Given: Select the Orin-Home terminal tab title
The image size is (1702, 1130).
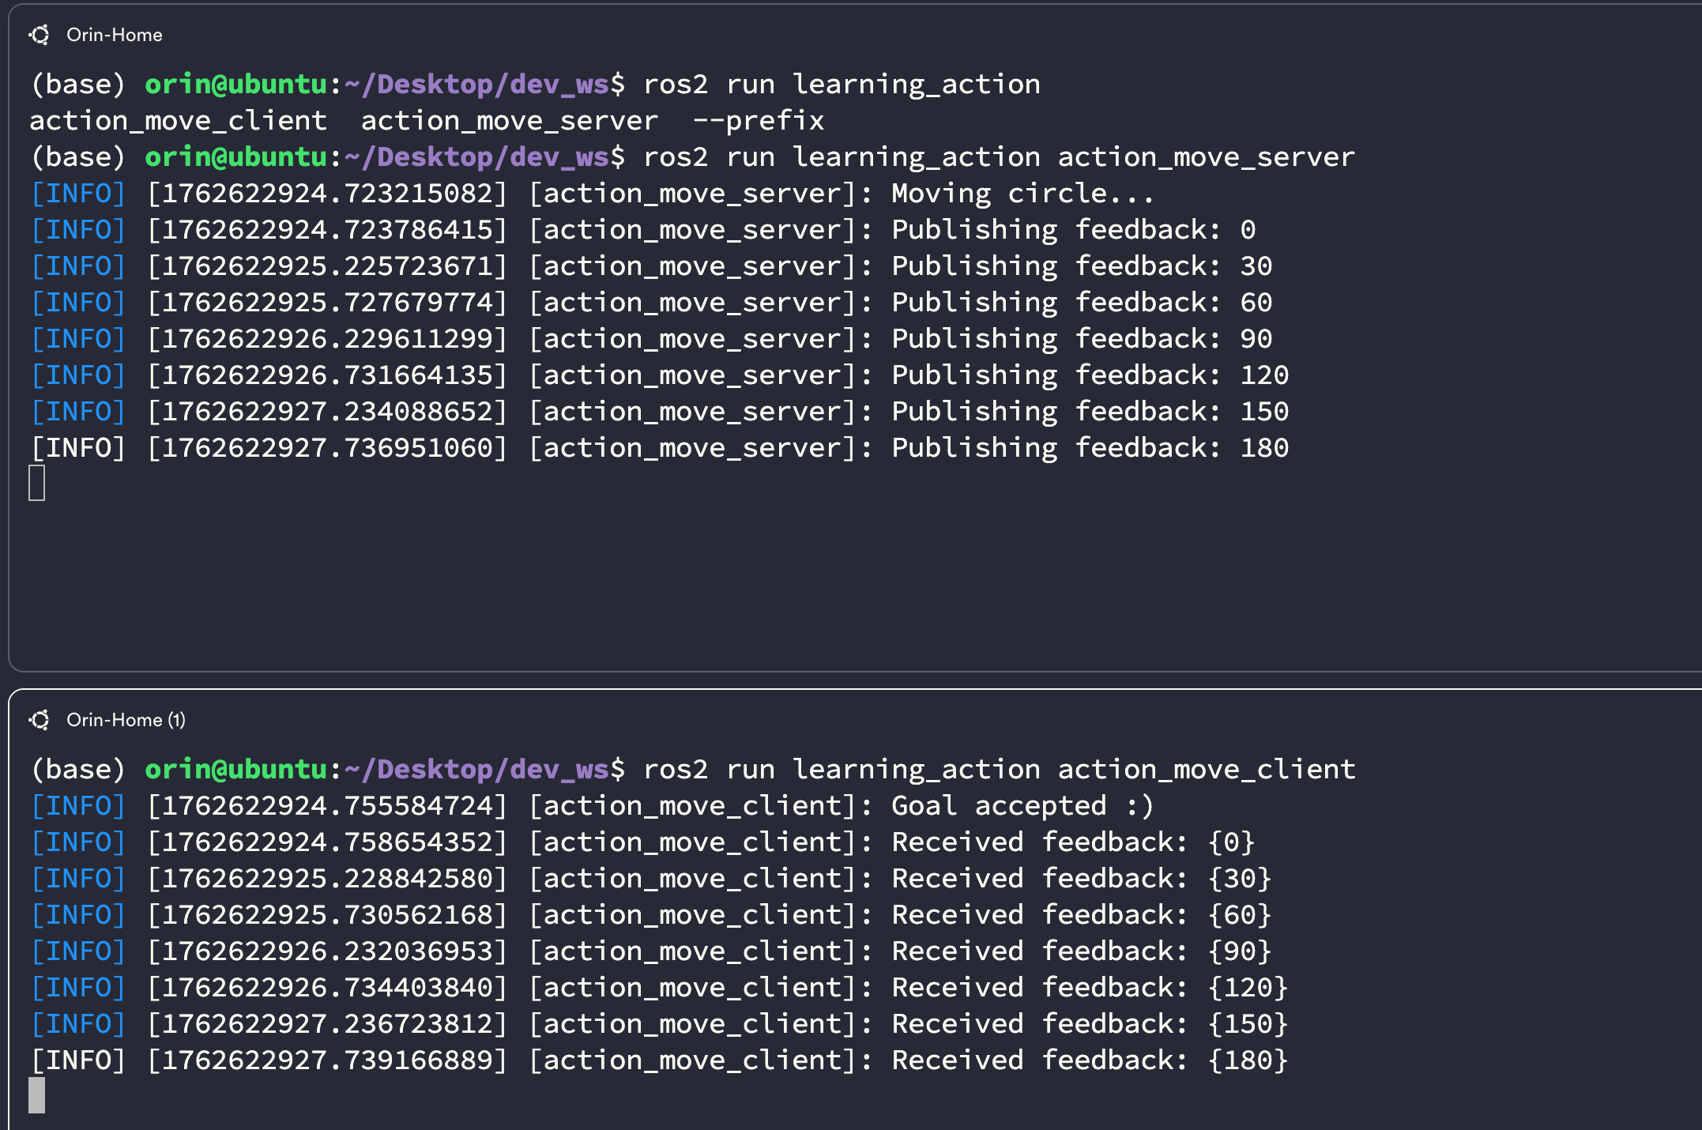Looking at the screenshot, I should pyautogui.click(x=114, y=35).
